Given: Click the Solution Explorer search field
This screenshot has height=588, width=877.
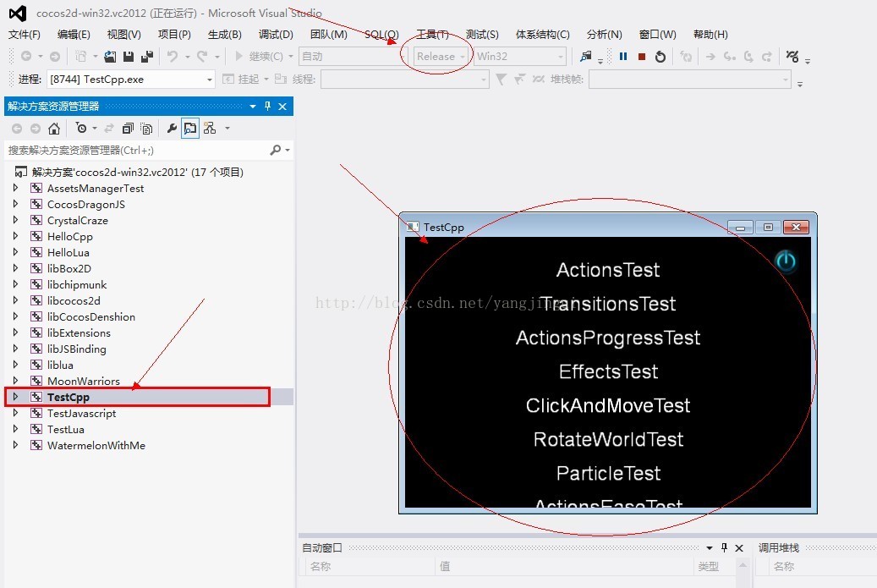Looking at the screenshot, I should click(137, 150).
